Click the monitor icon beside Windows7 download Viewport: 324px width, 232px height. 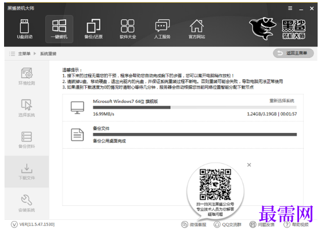click(x=77, y=108)
